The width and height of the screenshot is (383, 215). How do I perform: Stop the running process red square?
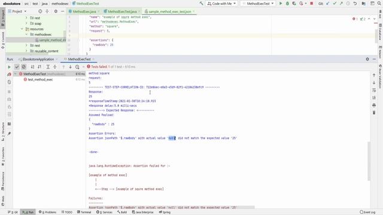[312, 4]
